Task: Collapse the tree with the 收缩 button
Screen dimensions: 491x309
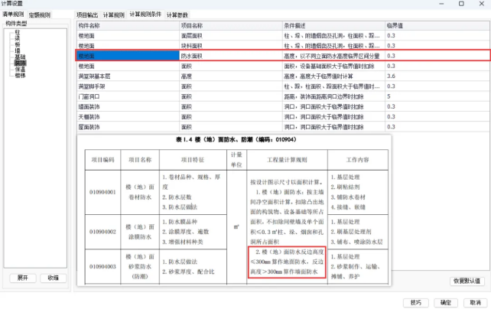Action: click(52, 278)
